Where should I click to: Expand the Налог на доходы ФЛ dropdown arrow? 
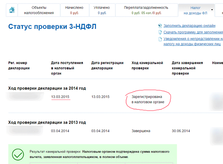[x=212, y=10]
